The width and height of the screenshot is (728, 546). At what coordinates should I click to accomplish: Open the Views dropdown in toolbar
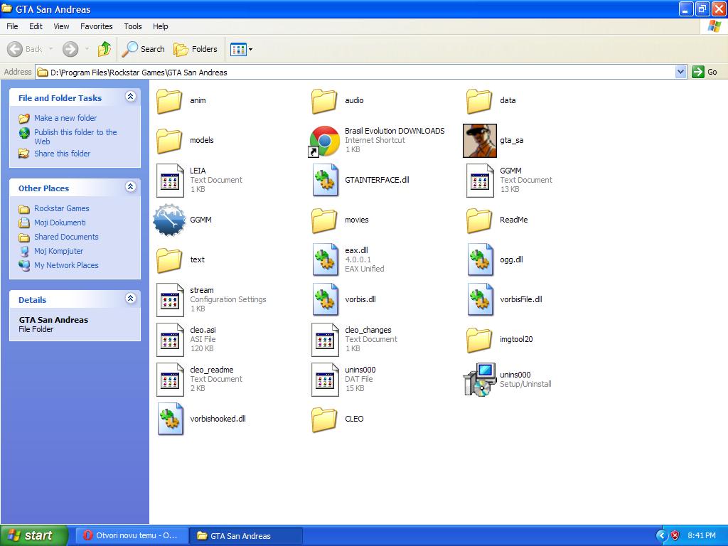242,49
